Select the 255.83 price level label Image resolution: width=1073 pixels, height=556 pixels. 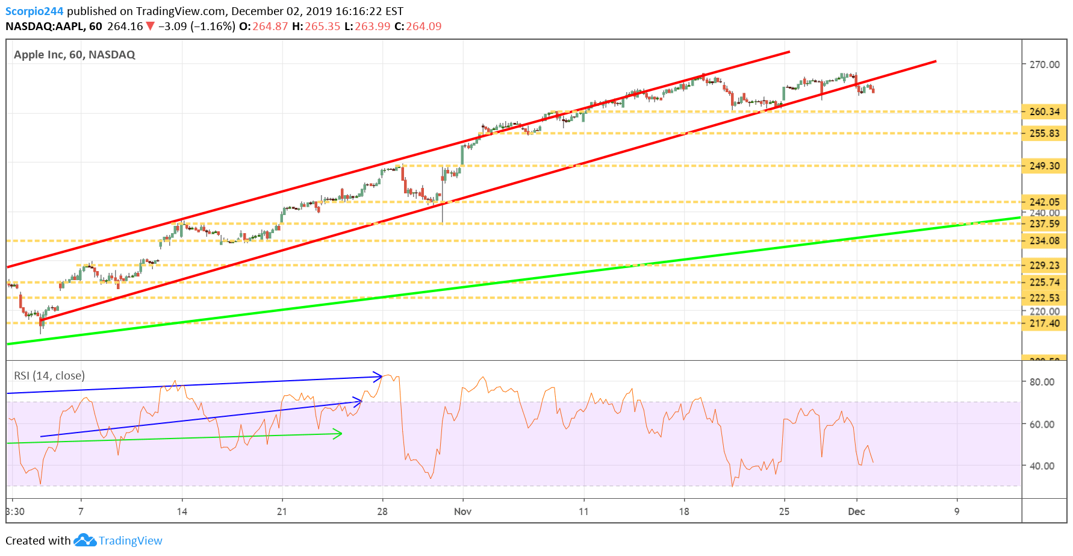(x=1044, y=134)
